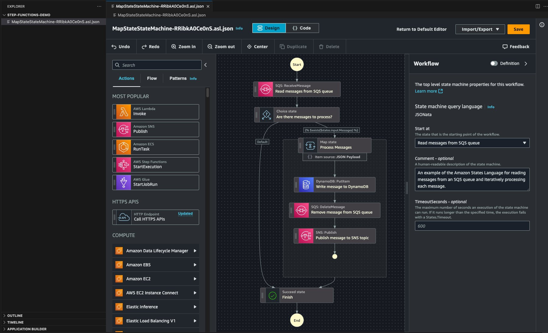Click the TimeoutSeconds input field
This screenshot has height=333, width=548.
[x=472, y=226]
